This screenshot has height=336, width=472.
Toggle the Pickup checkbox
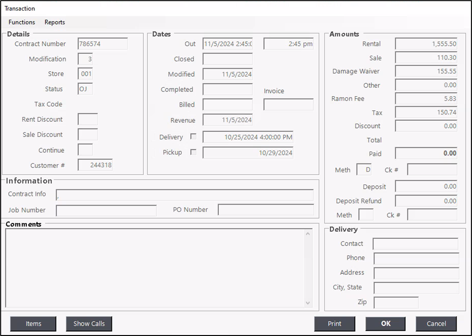(193, 152)
